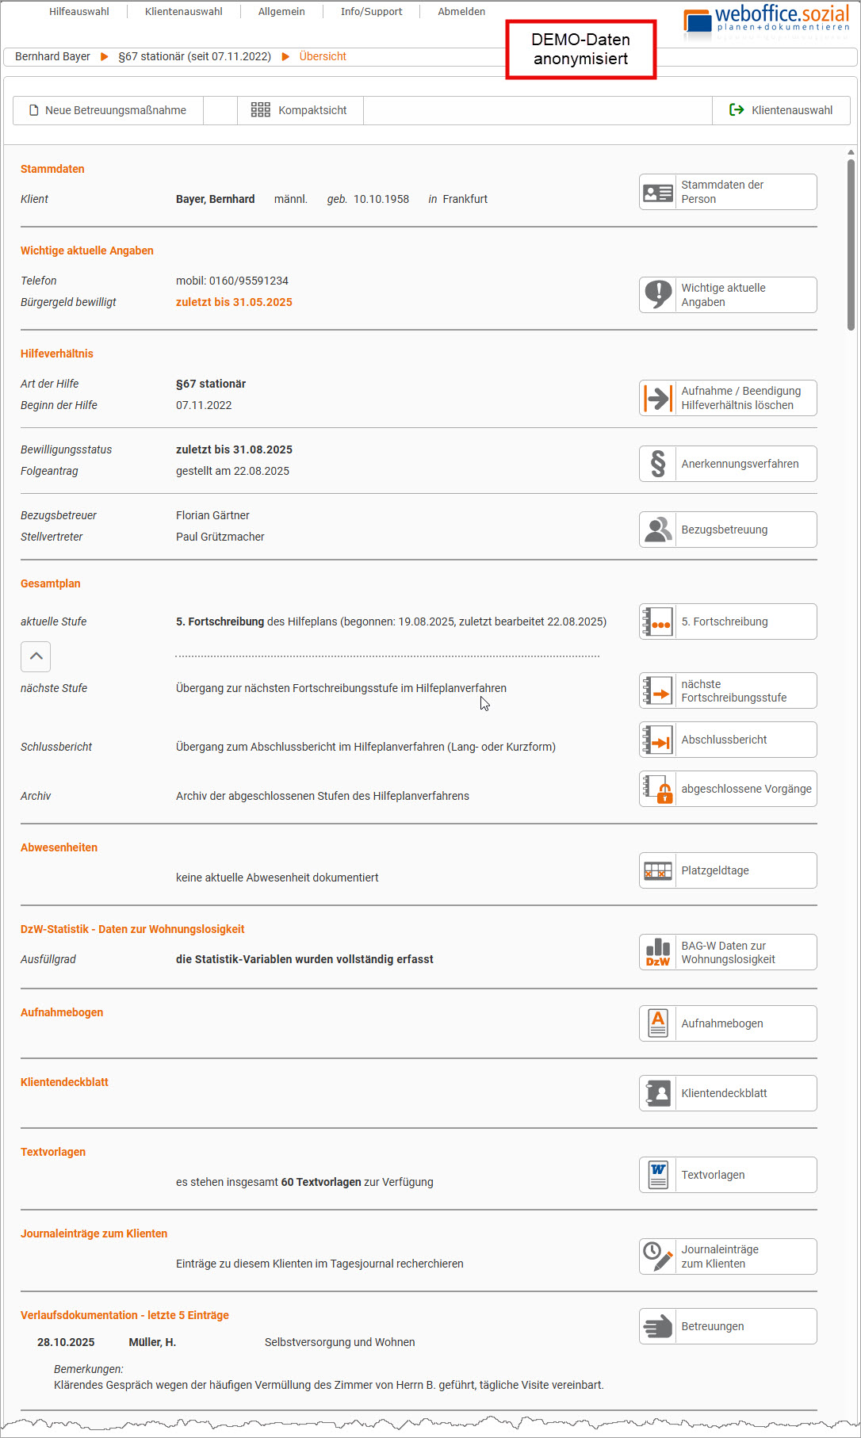861x1438 pixels.
Task: Open the locked abgeschlossene Vorgänge icon
Action: (x=658, y=789)
